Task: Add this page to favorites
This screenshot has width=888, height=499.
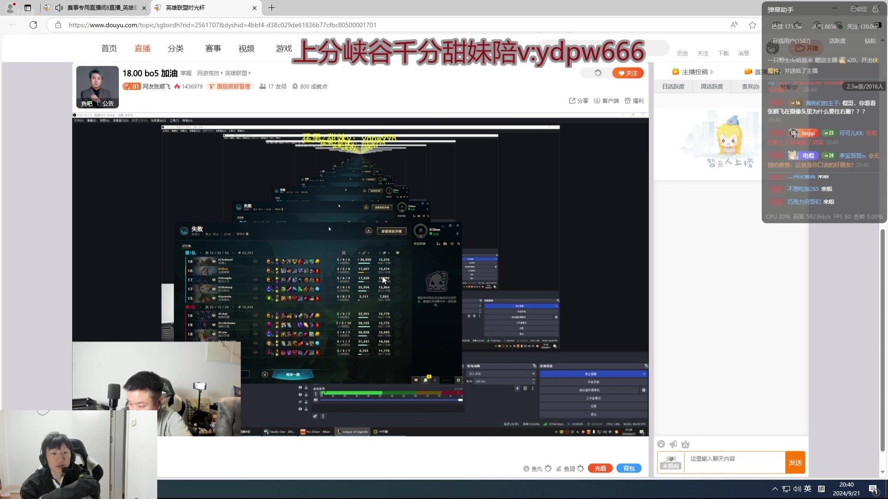Action: (x=752, y=25)
